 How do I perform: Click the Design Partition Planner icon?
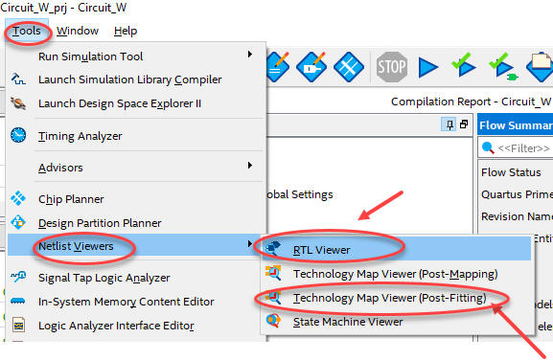(x=18, y=222)
